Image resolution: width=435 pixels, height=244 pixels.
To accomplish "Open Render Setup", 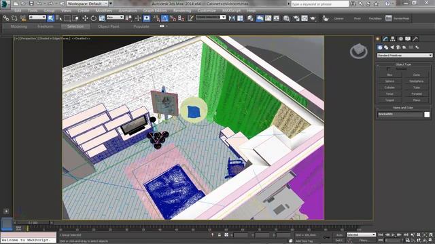I will pos(296,18).
